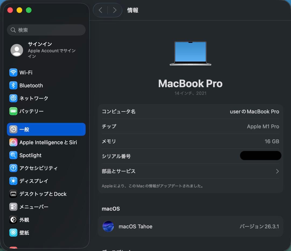Open the macOS Tahoe version row
The width and height of the screenshot is (291, 251).
[x=190, y=226]
